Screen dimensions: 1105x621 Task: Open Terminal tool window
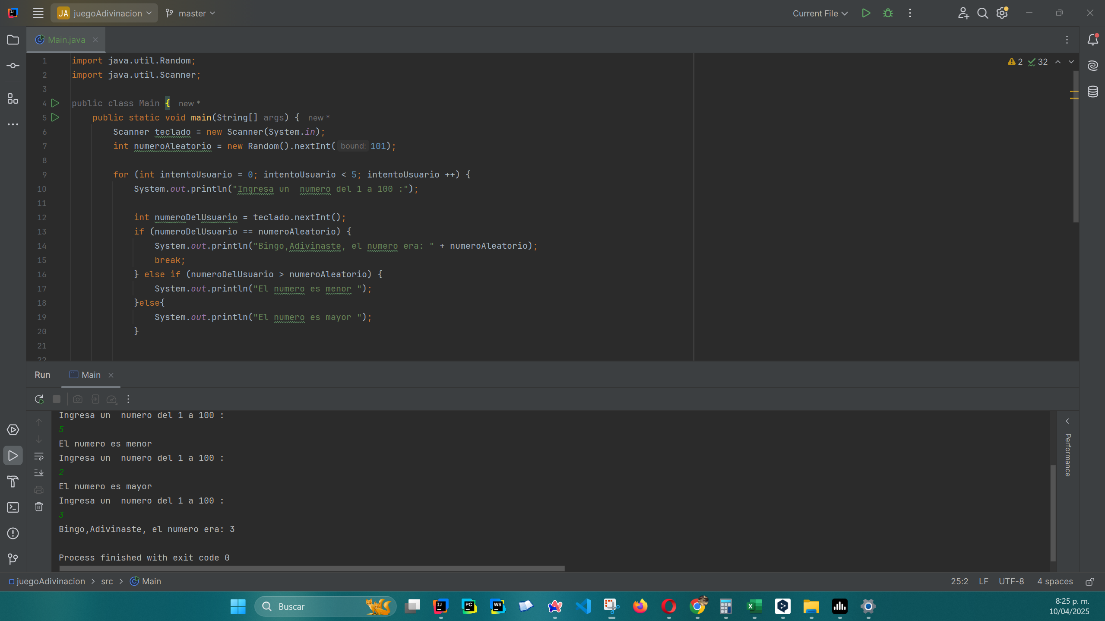coord(13,507)
